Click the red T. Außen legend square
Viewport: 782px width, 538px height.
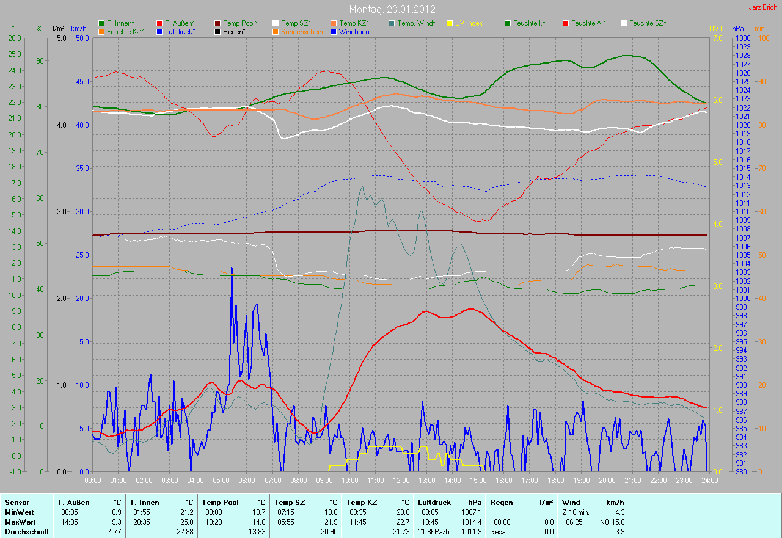point(159,23)
